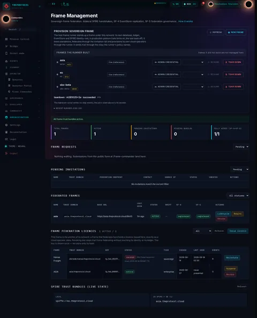This screenshot has height=318, width=257.
Task: Click the Logout icon
Action: click(6, 153)
